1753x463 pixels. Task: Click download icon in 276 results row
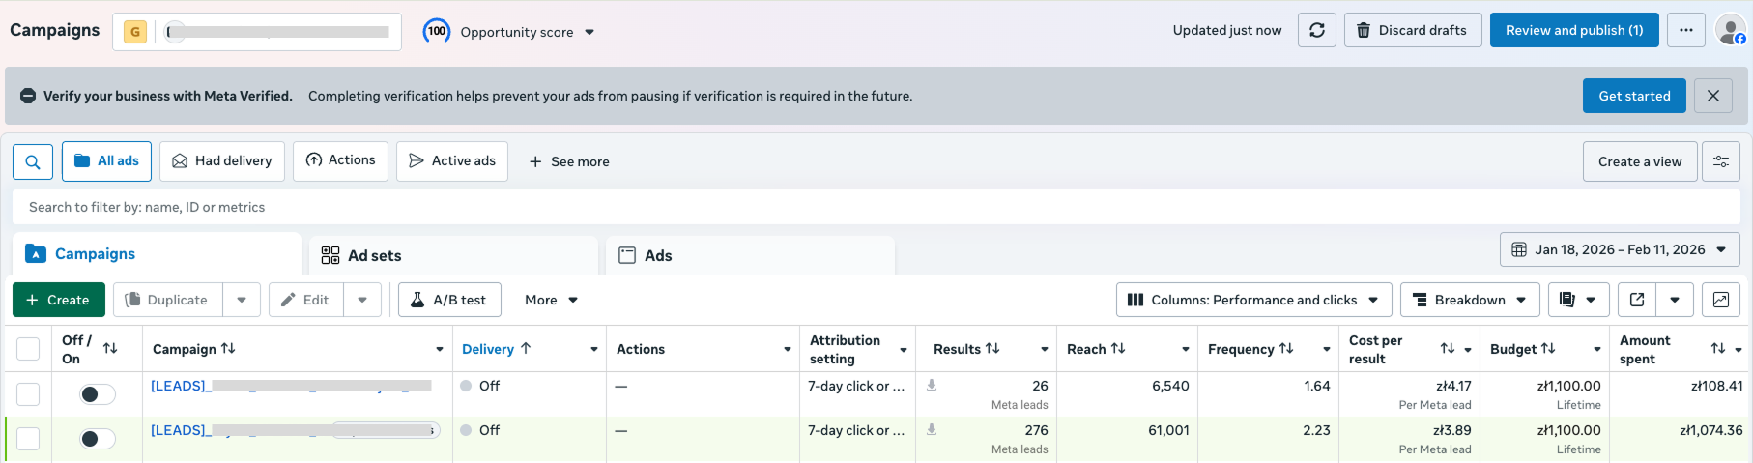coord(932,429)
